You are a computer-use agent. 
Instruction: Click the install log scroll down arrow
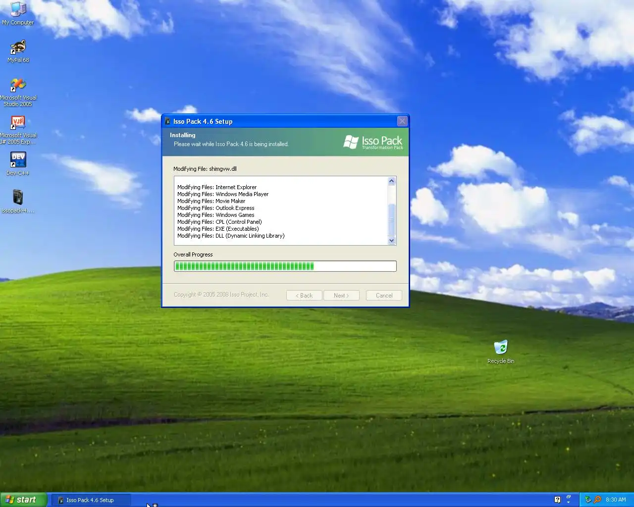(x=391, y=241)
